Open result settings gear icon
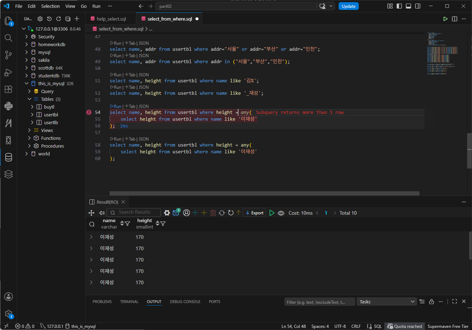Image resolution: width=472 pixels, height=330 pixels. [x=167, y=213]
